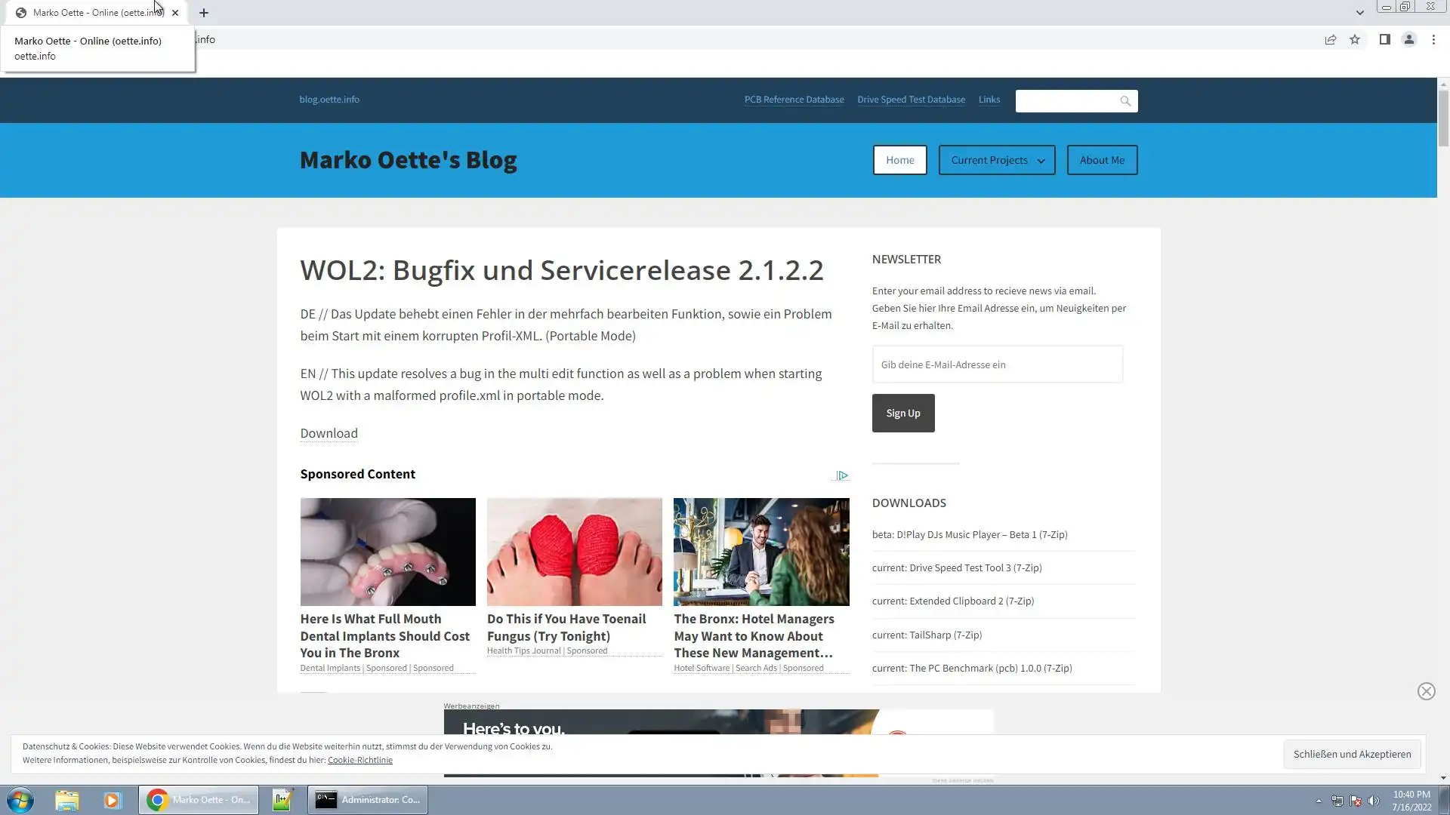Show hidden system tray icons
This screenshot has height=815, width=1450.
pyautogui.click(x=1319, y=801)
